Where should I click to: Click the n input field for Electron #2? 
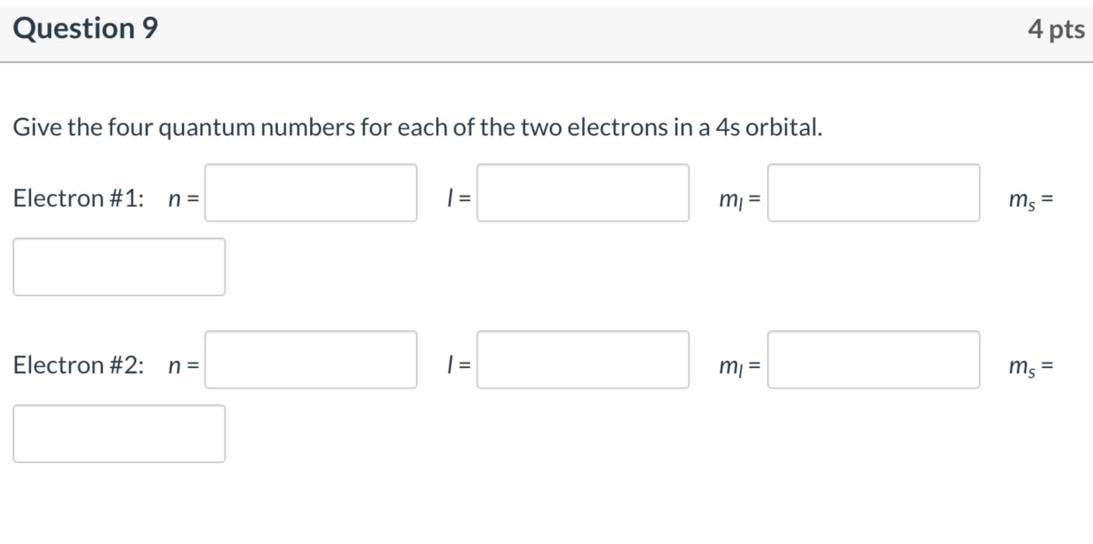point(311,360)
